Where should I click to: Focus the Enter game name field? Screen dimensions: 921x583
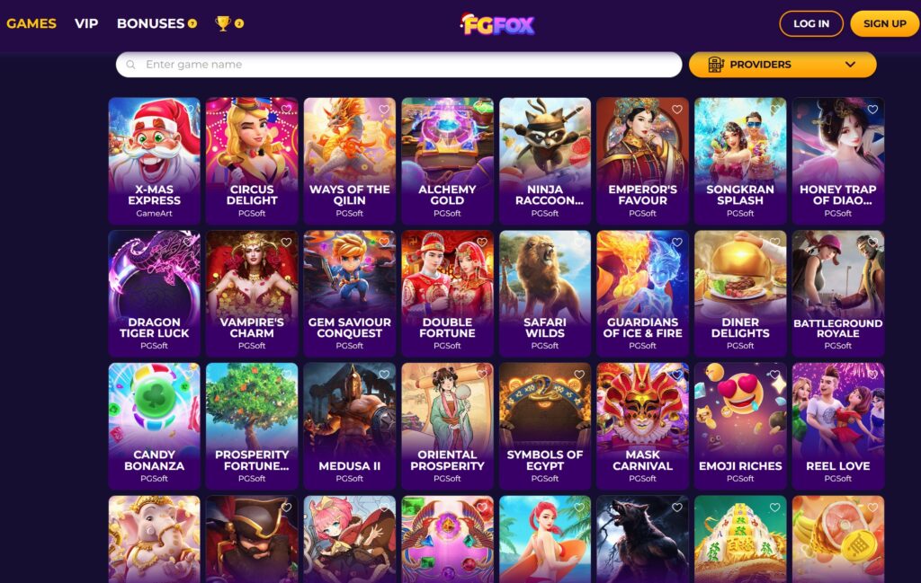point(398,65)
